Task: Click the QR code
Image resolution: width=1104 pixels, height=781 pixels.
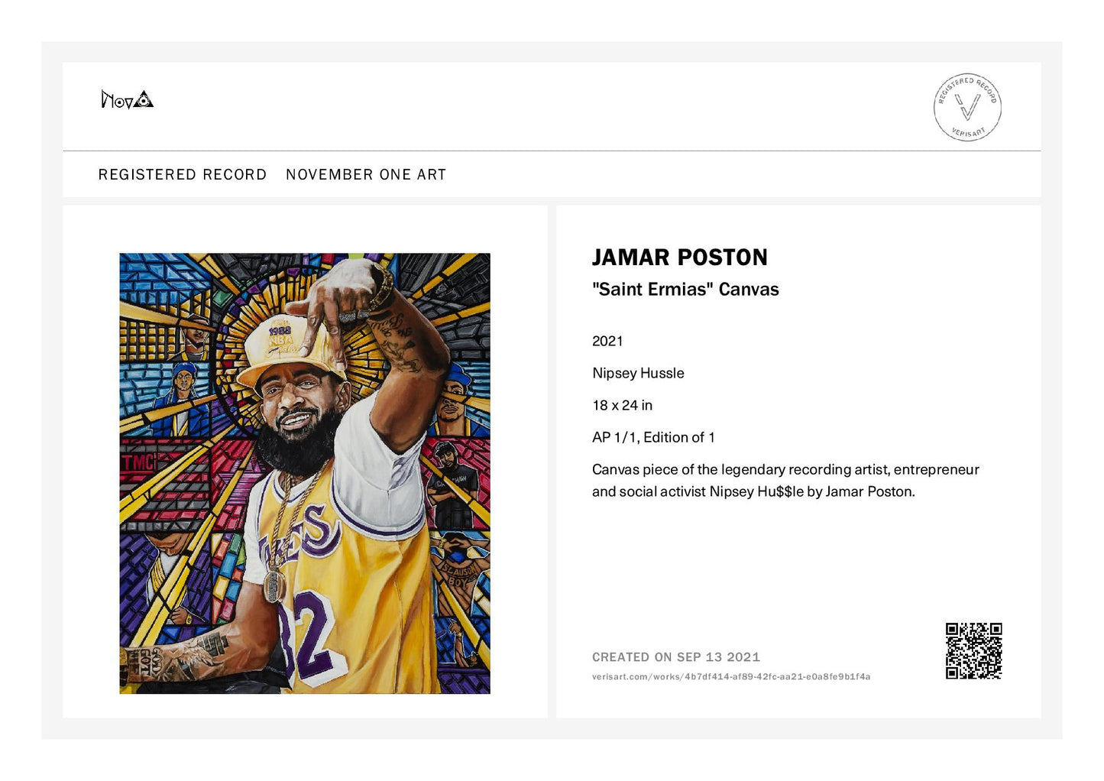Action: point(973,651)
